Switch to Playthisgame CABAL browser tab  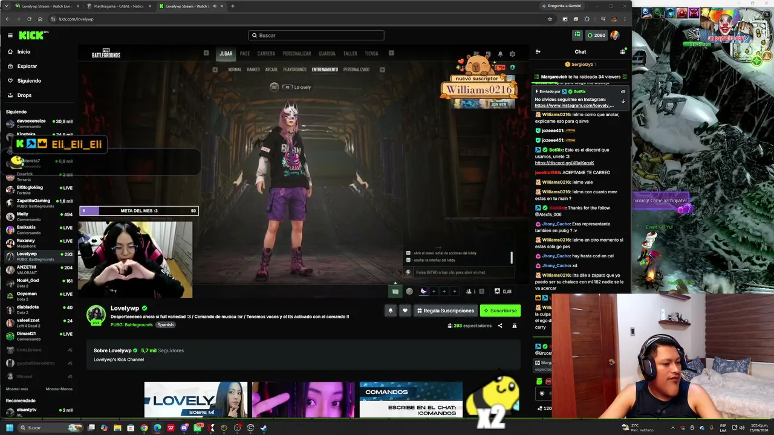(x=118, y=6)
